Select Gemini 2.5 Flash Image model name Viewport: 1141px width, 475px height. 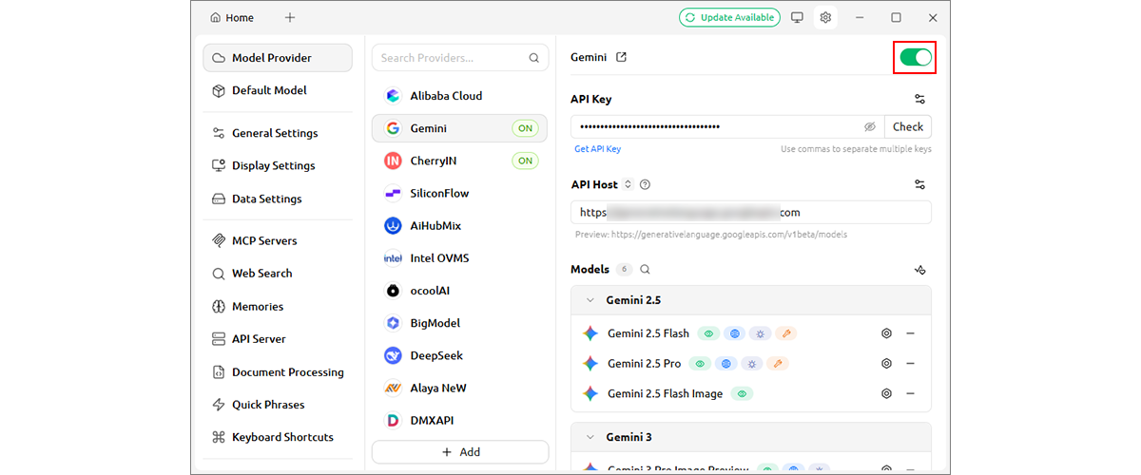point(666,393)
